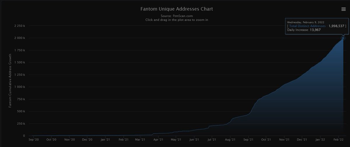The width and height of the screenshot is (350, 147).
Task: Click the '500 k' y-axis label
Action: [x=20, y=111]
